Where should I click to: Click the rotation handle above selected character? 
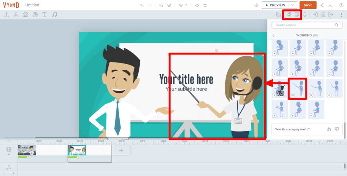point(216,51)
